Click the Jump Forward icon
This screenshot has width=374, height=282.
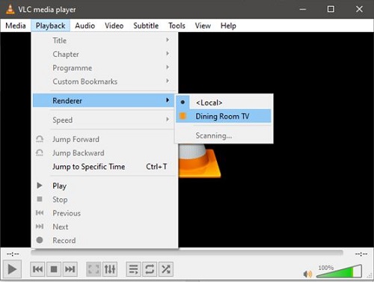click(x=40, y=139)
